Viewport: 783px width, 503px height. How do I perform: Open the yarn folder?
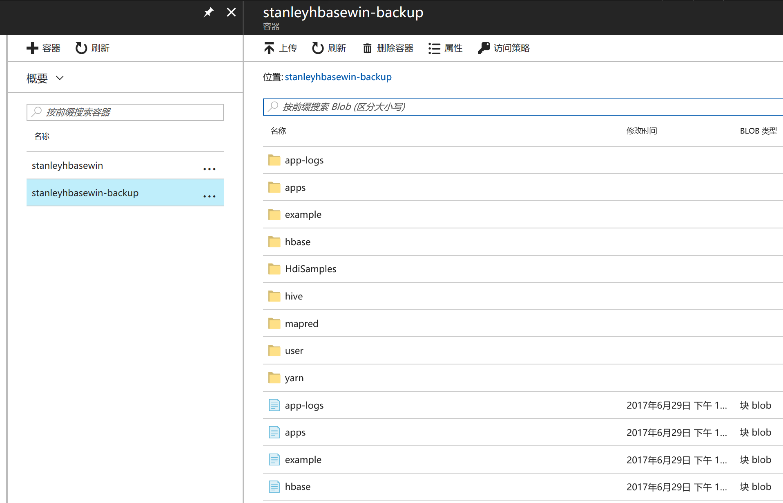pos(294,378)
